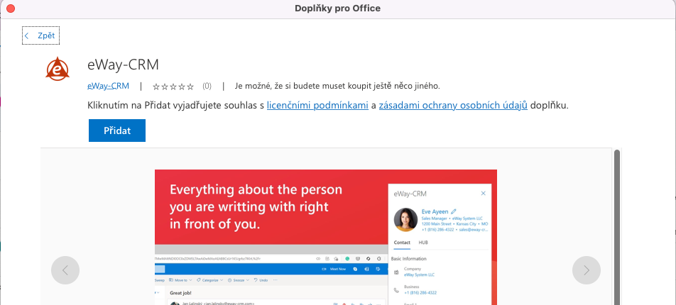The height and width of the screenshot is (305, 676).
Task: Click 'Je možné, že si budete muset koupit' note
Action: point(337,86)
